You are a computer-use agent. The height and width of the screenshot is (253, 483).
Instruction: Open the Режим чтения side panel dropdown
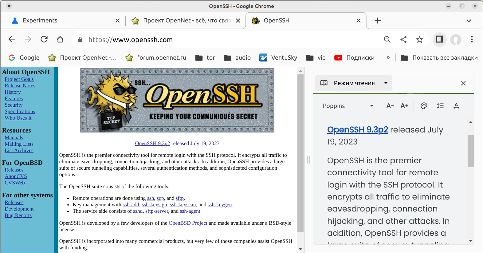click(x=353, y=83)
